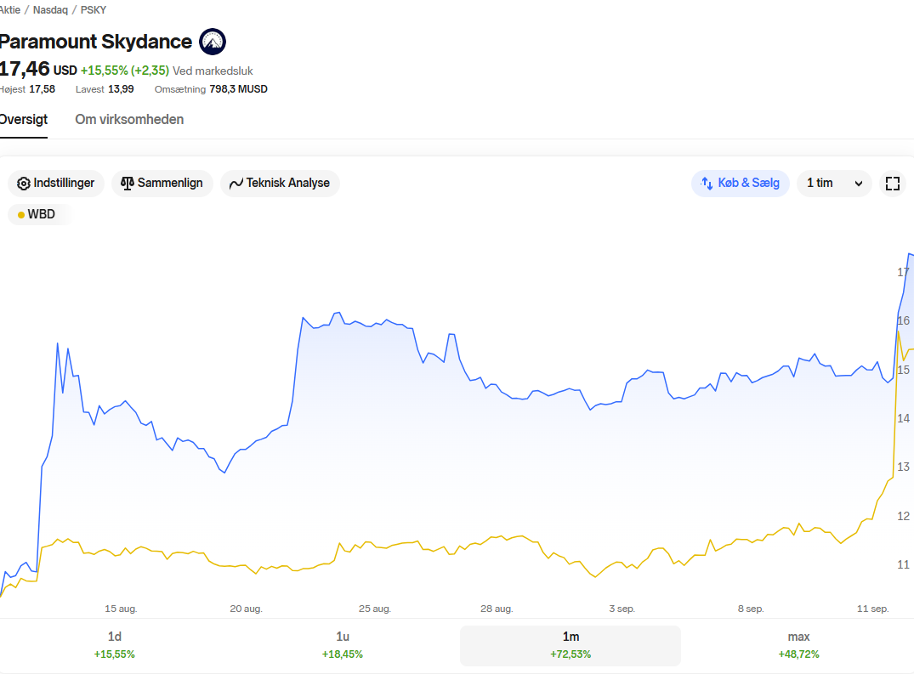Select the 1d time range

(114, 645)
